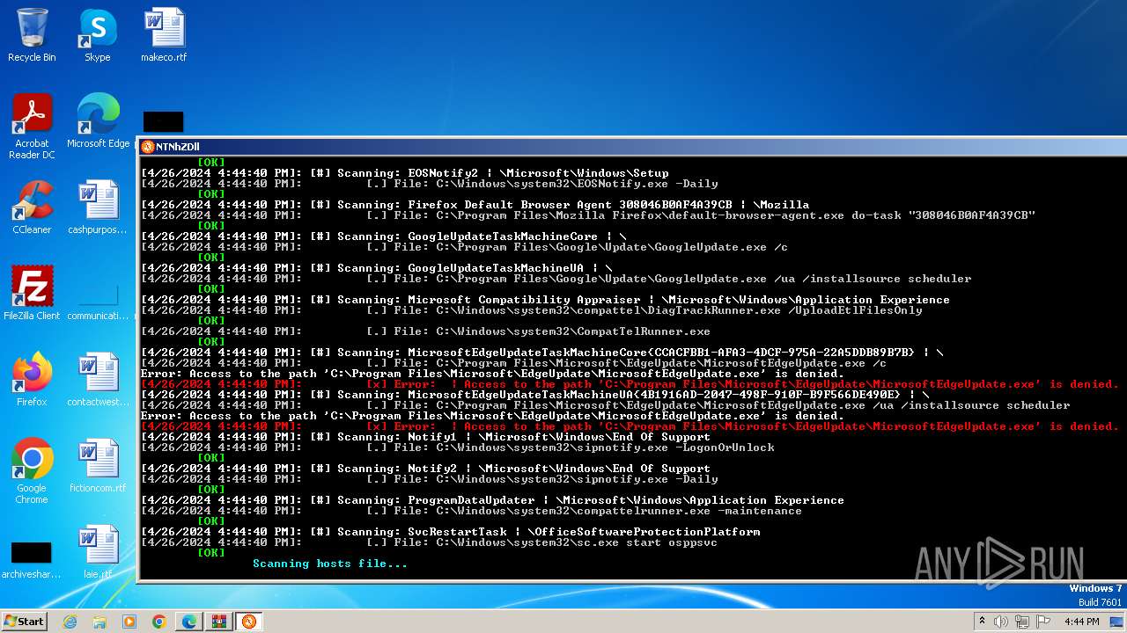This screenshot has width=1127, height=633.
Task: Click the 'CompatTelRunner.exe' file line
Action: click(425, 331)
